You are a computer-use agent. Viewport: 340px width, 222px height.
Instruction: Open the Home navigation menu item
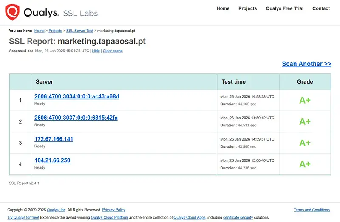click(223, 8)
